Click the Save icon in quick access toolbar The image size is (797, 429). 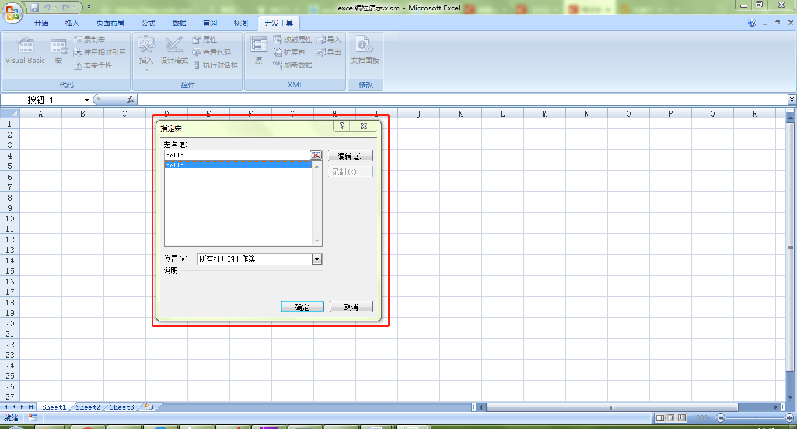pos(34,8)
